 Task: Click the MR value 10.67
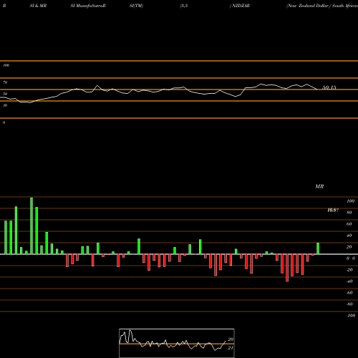(x=333, y=211)
